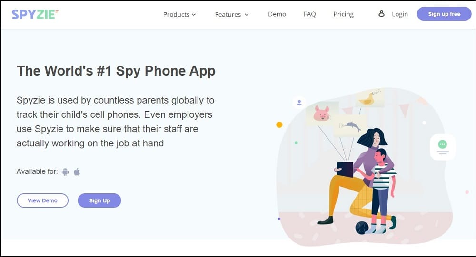
Task: Click the purple Sign Up button
Action: [x=99, y=200]
